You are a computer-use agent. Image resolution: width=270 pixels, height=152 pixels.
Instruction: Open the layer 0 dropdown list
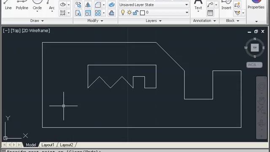point(187,12)
